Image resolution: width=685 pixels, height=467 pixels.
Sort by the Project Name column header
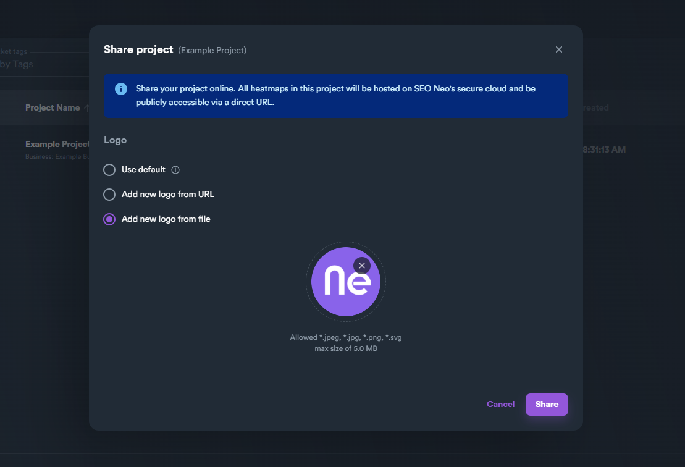pos(53,108)
